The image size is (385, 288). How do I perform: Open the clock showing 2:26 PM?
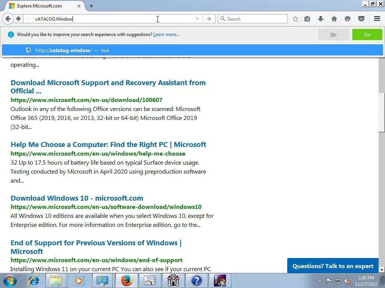click(x=366, y=281)
